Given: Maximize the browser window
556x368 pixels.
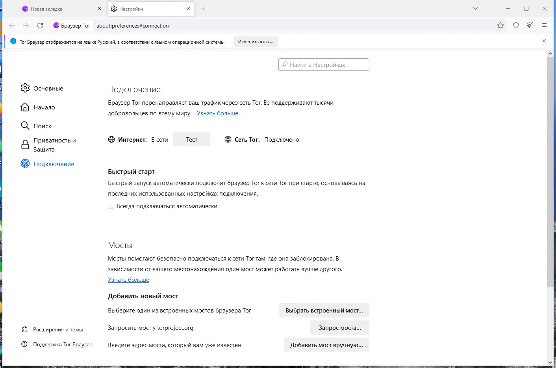Looking at the screenshot, I should pos(526,9).
